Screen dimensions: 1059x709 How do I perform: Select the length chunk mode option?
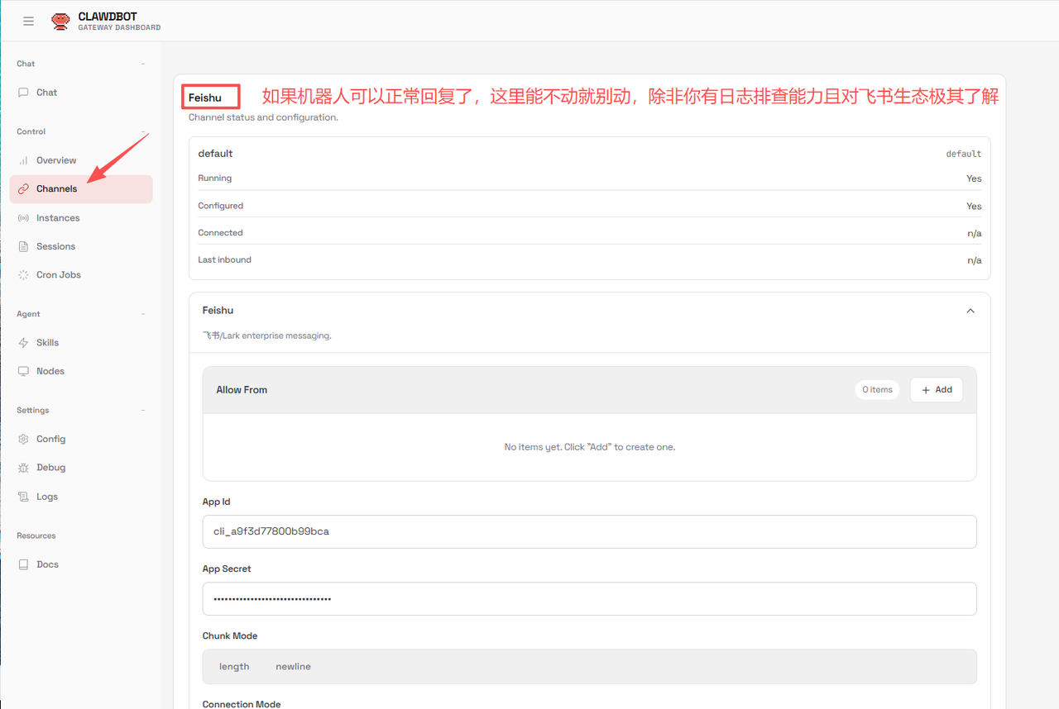pos(234,667)
